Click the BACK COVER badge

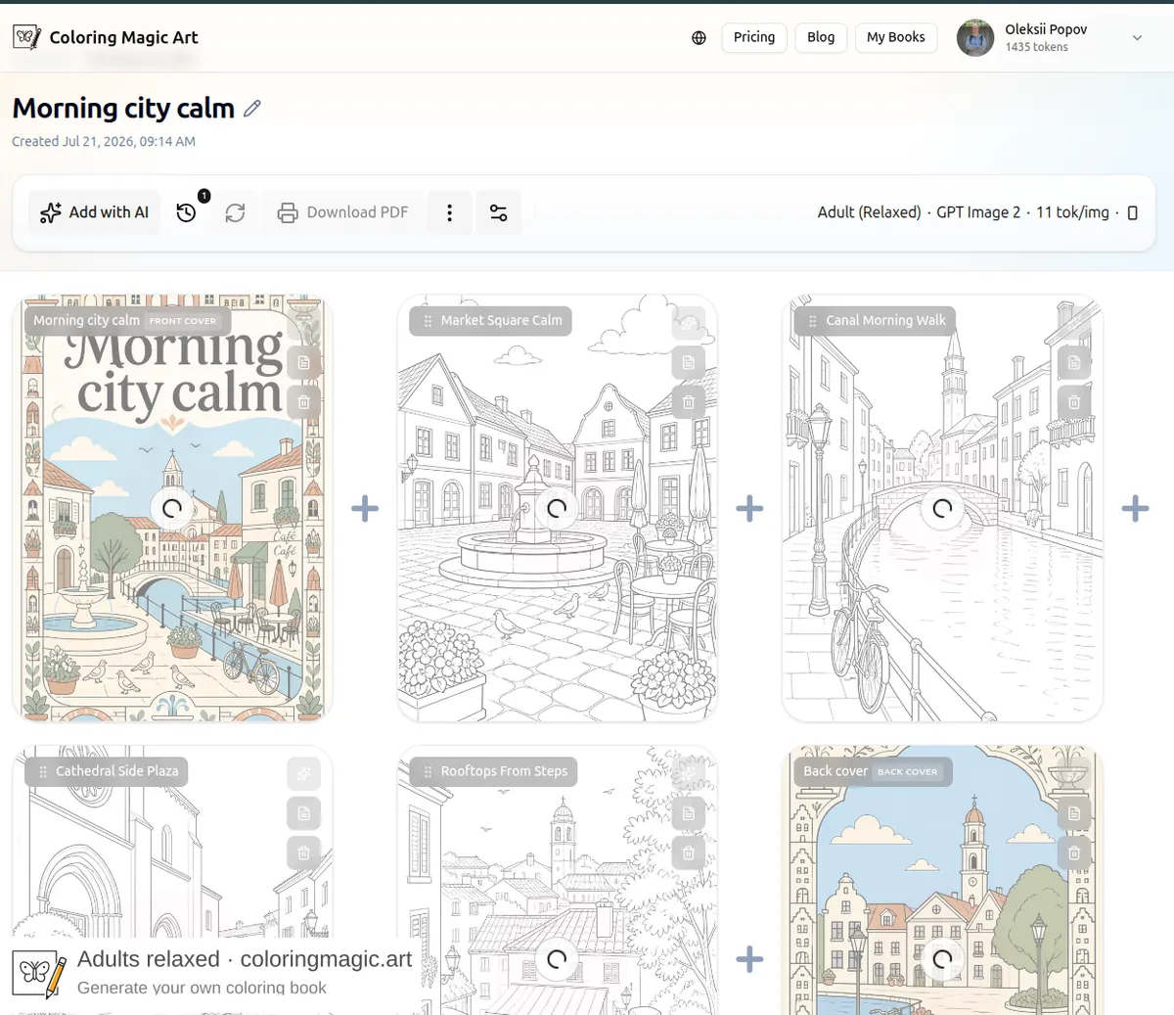coord(907,771)
